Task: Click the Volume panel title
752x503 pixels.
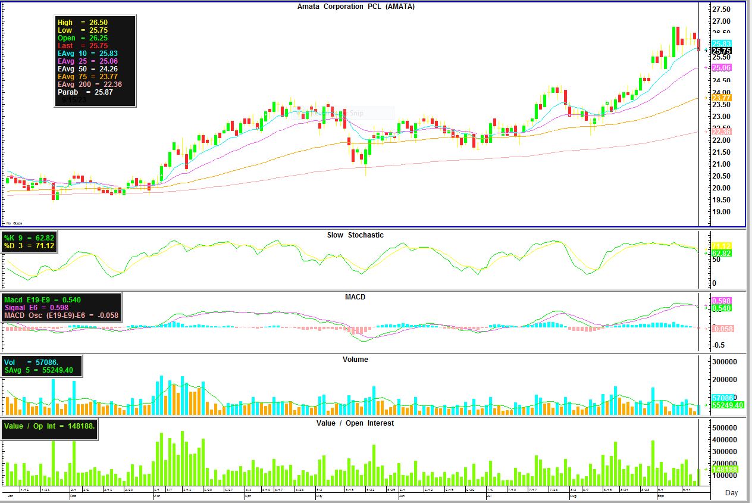Action: click(355, 360)
